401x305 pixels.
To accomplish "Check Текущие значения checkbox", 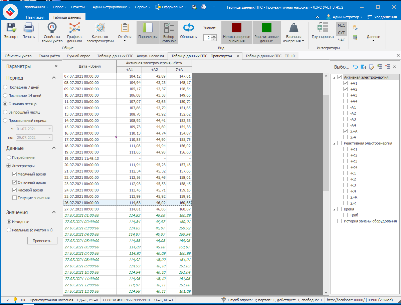I will point(15,198).
